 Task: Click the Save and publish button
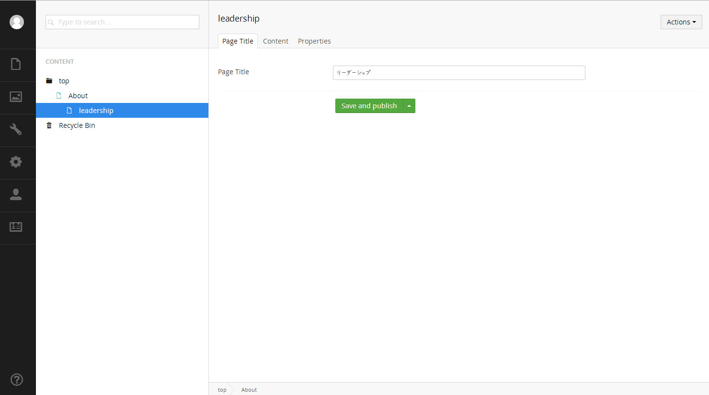click(x=369, y=106)
